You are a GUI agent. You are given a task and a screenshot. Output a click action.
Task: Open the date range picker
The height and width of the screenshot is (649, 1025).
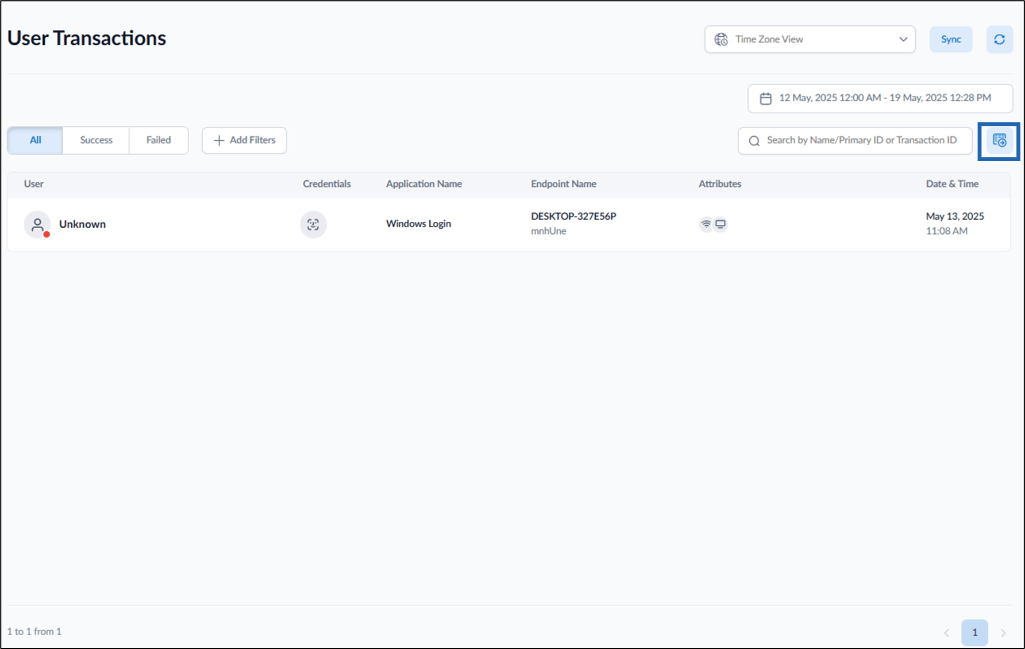tap(880, 98)
